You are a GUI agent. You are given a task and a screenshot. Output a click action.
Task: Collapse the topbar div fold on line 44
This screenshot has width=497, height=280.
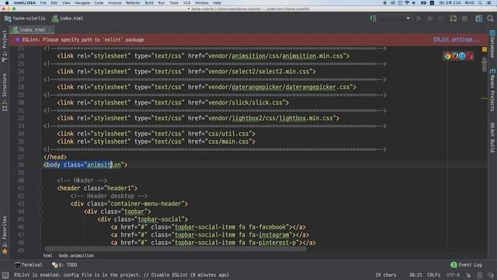[40, 212]
